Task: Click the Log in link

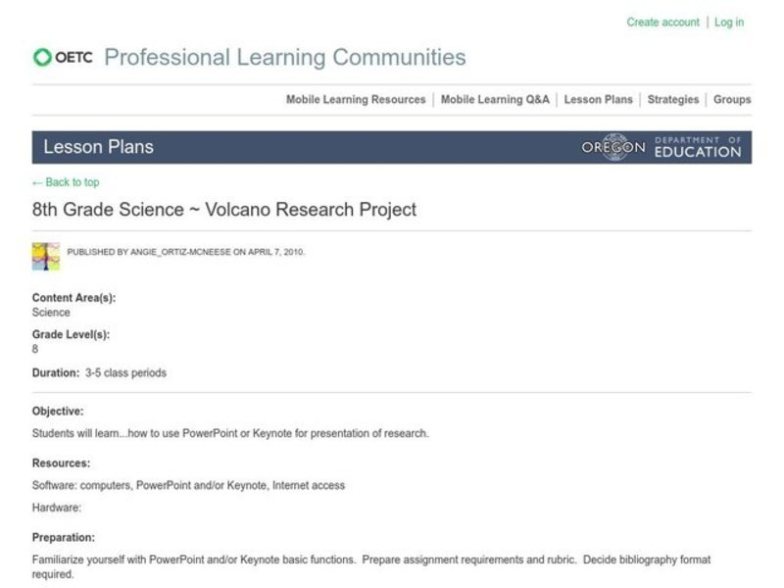Action: [x=729, y=22]
